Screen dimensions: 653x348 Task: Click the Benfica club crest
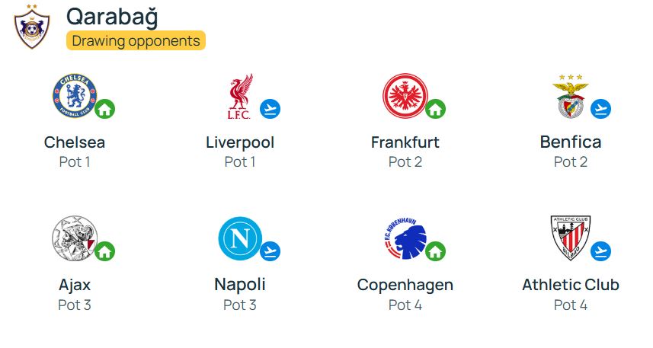click(x=571, y=96)
